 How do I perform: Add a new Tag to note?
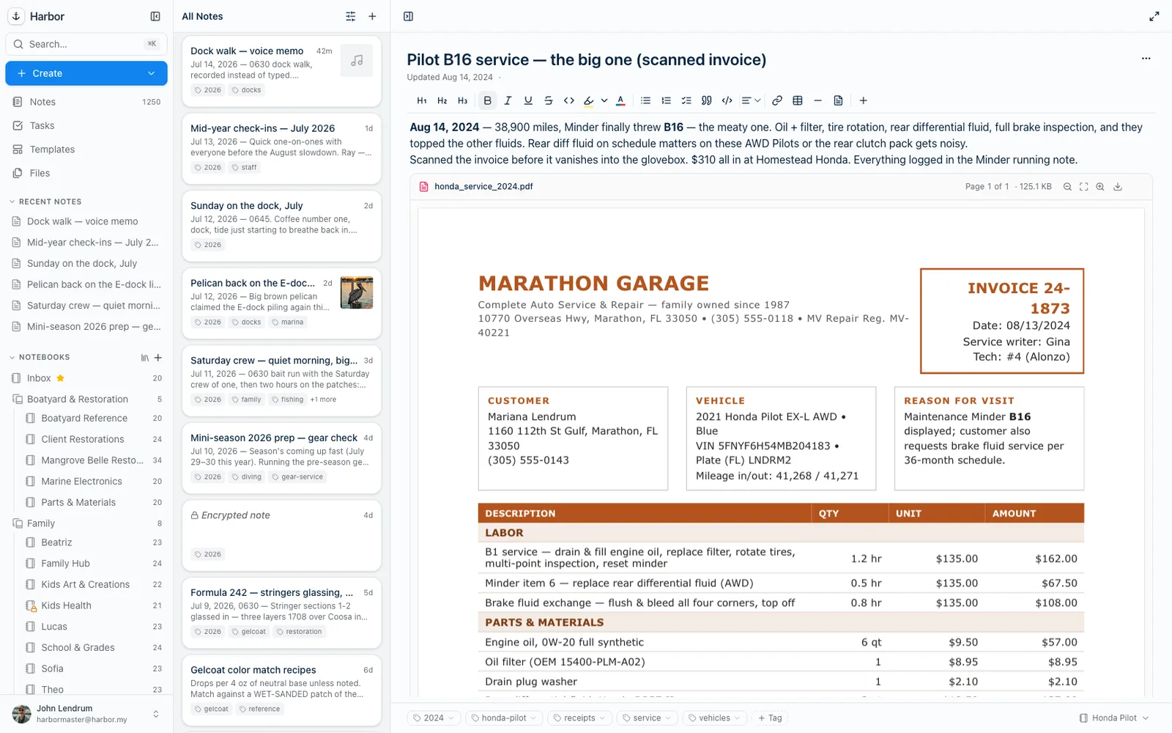click(x=770, y=718)
